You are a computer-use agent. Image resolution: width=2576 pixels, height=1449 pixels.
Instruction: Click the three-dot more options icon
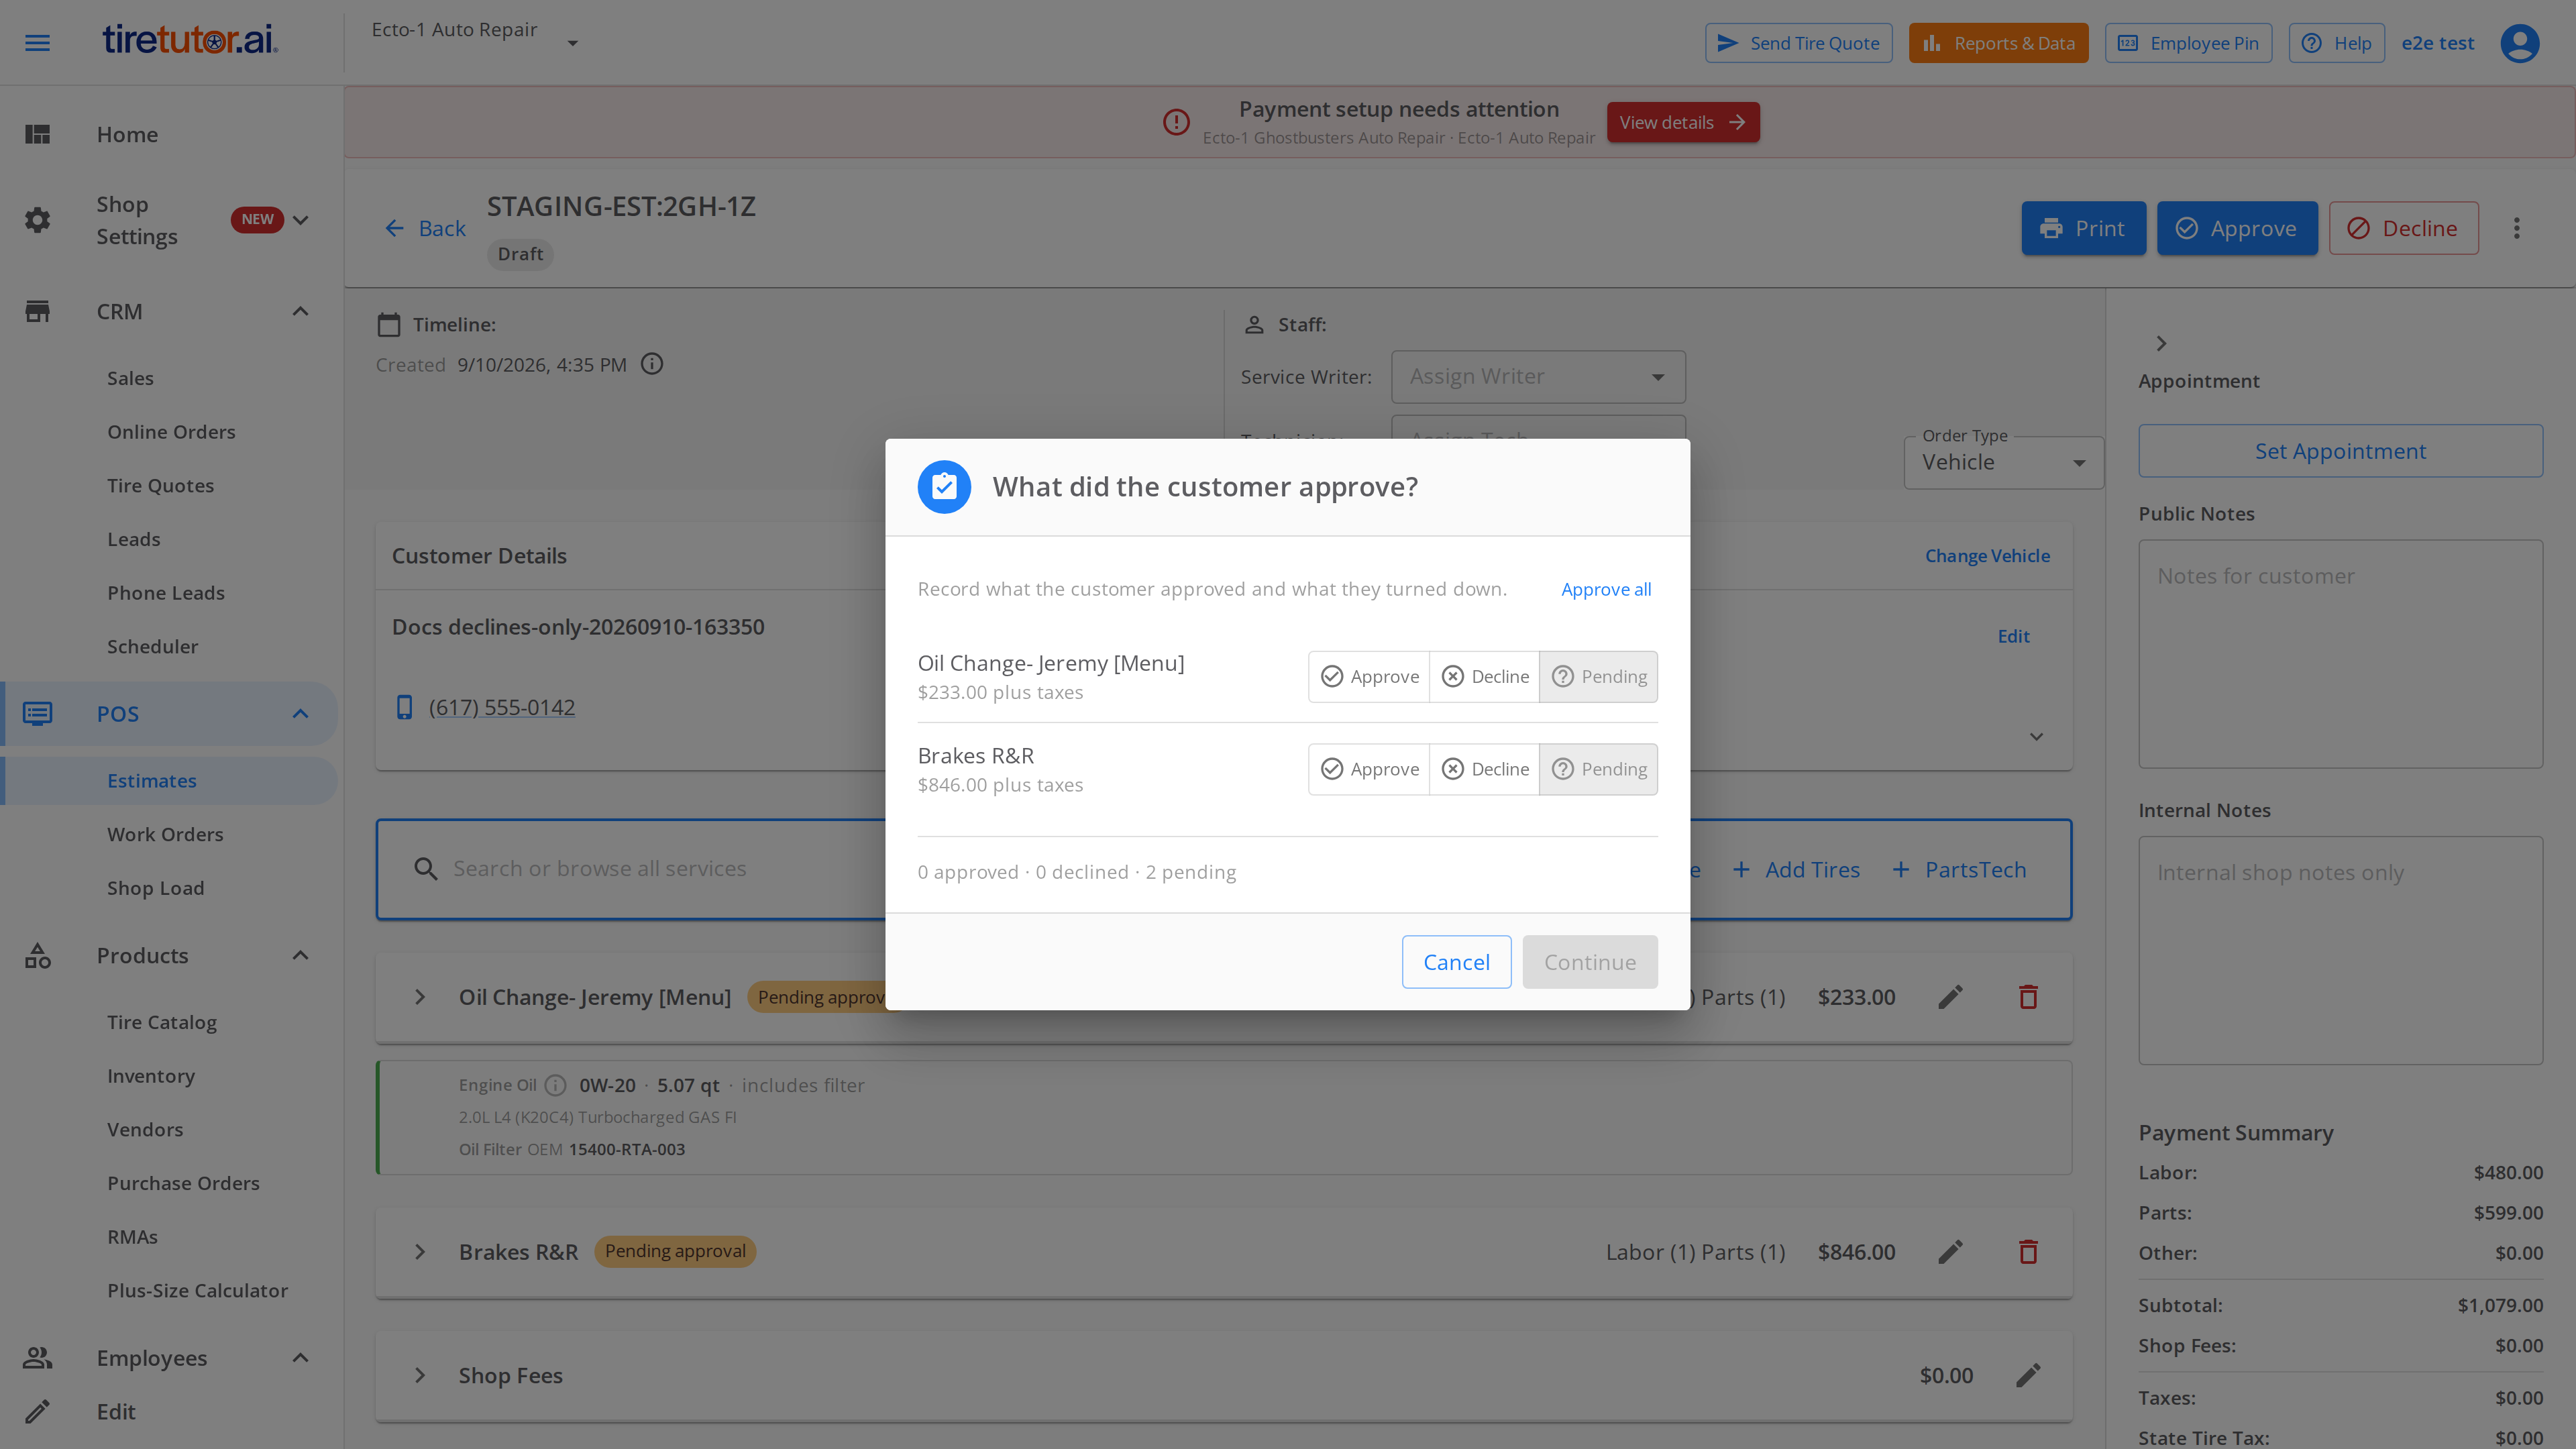pos(2516,228)
